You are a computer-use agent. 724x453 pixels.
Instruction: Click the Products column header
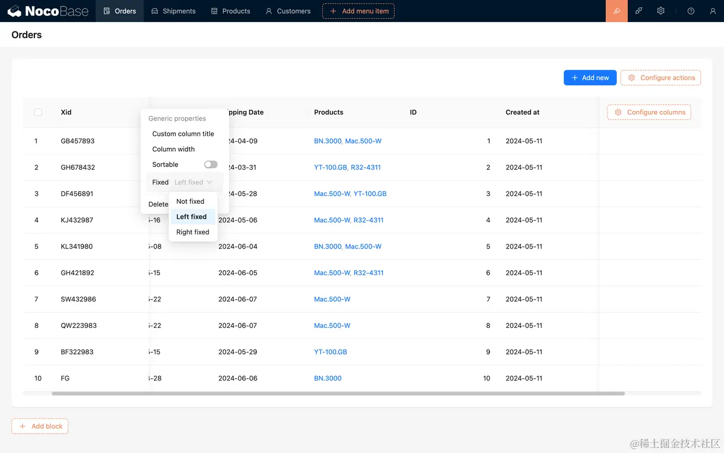click(329, 112)
